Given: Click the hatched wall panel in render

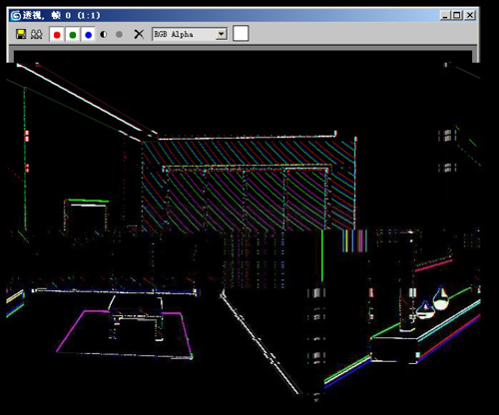Looking at the screenshot, I should point(249,185).
